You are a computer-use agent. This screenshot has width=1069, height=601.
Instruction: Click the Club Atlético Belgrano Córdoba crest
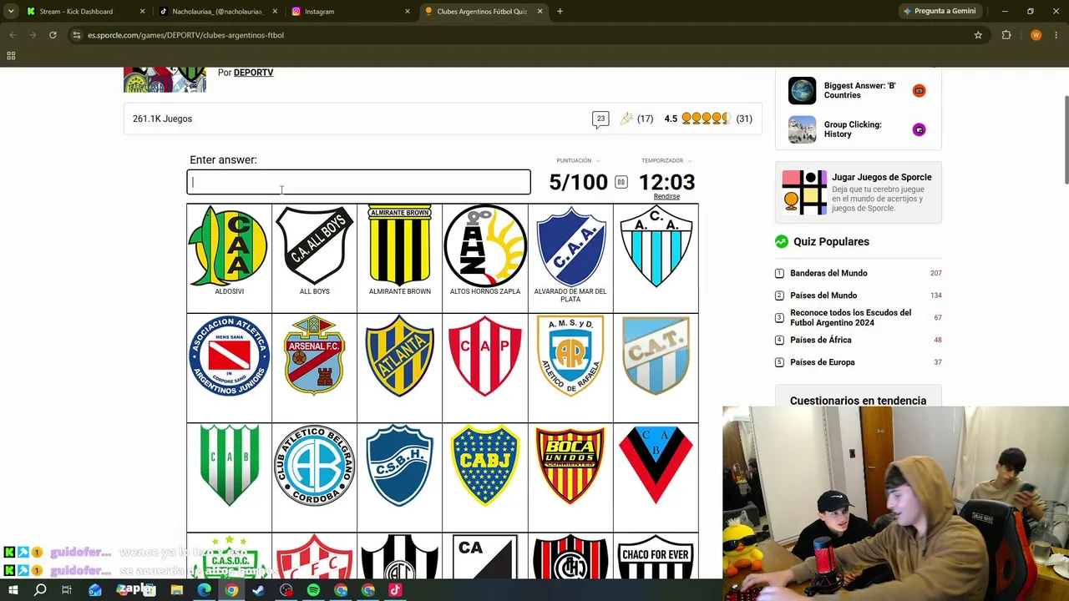coord(315,465)
